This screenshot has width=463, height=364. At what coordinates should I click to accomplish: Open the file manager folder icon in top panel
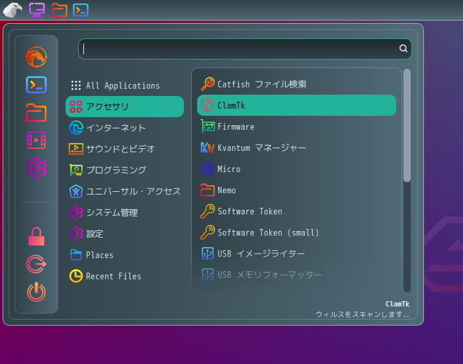(x=60, y=10)
